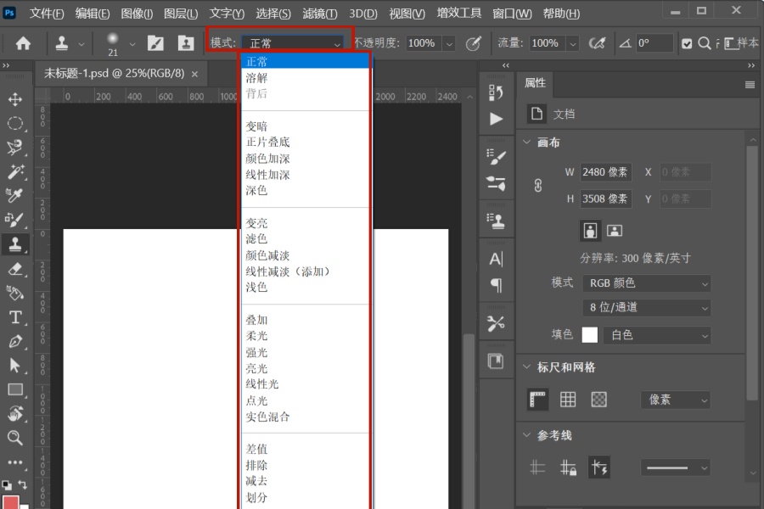
Task: Swap foreground and background colors
Action: (x=22, y=484)
